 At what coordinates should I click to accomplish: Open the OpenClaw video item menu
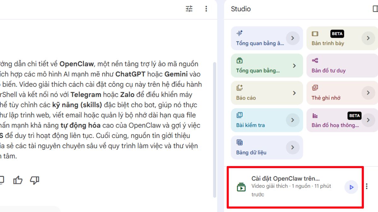366,186
